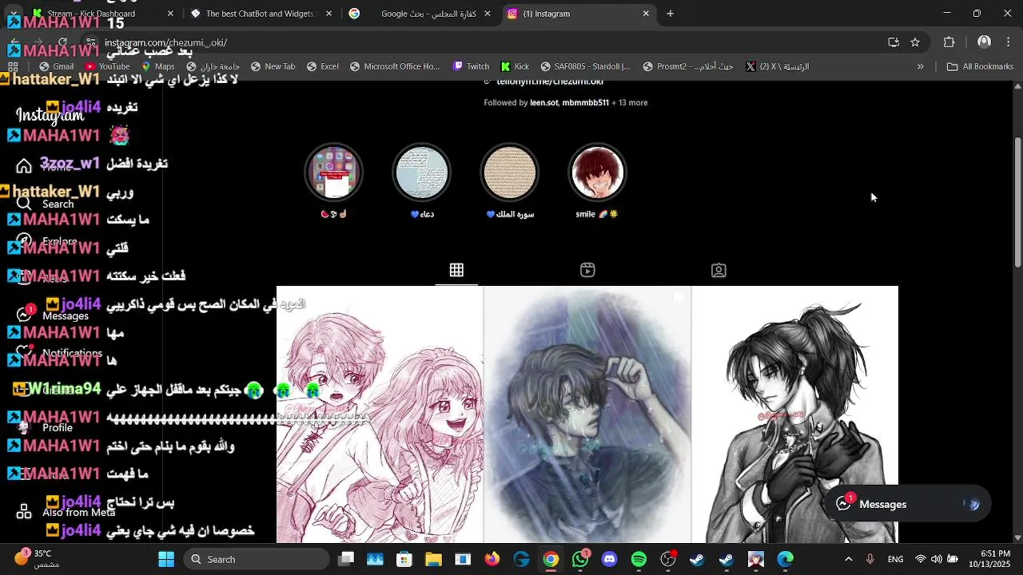Open the tab search dropdown arrow
The height and width of the screenshot is (575, 1023).
13,14
